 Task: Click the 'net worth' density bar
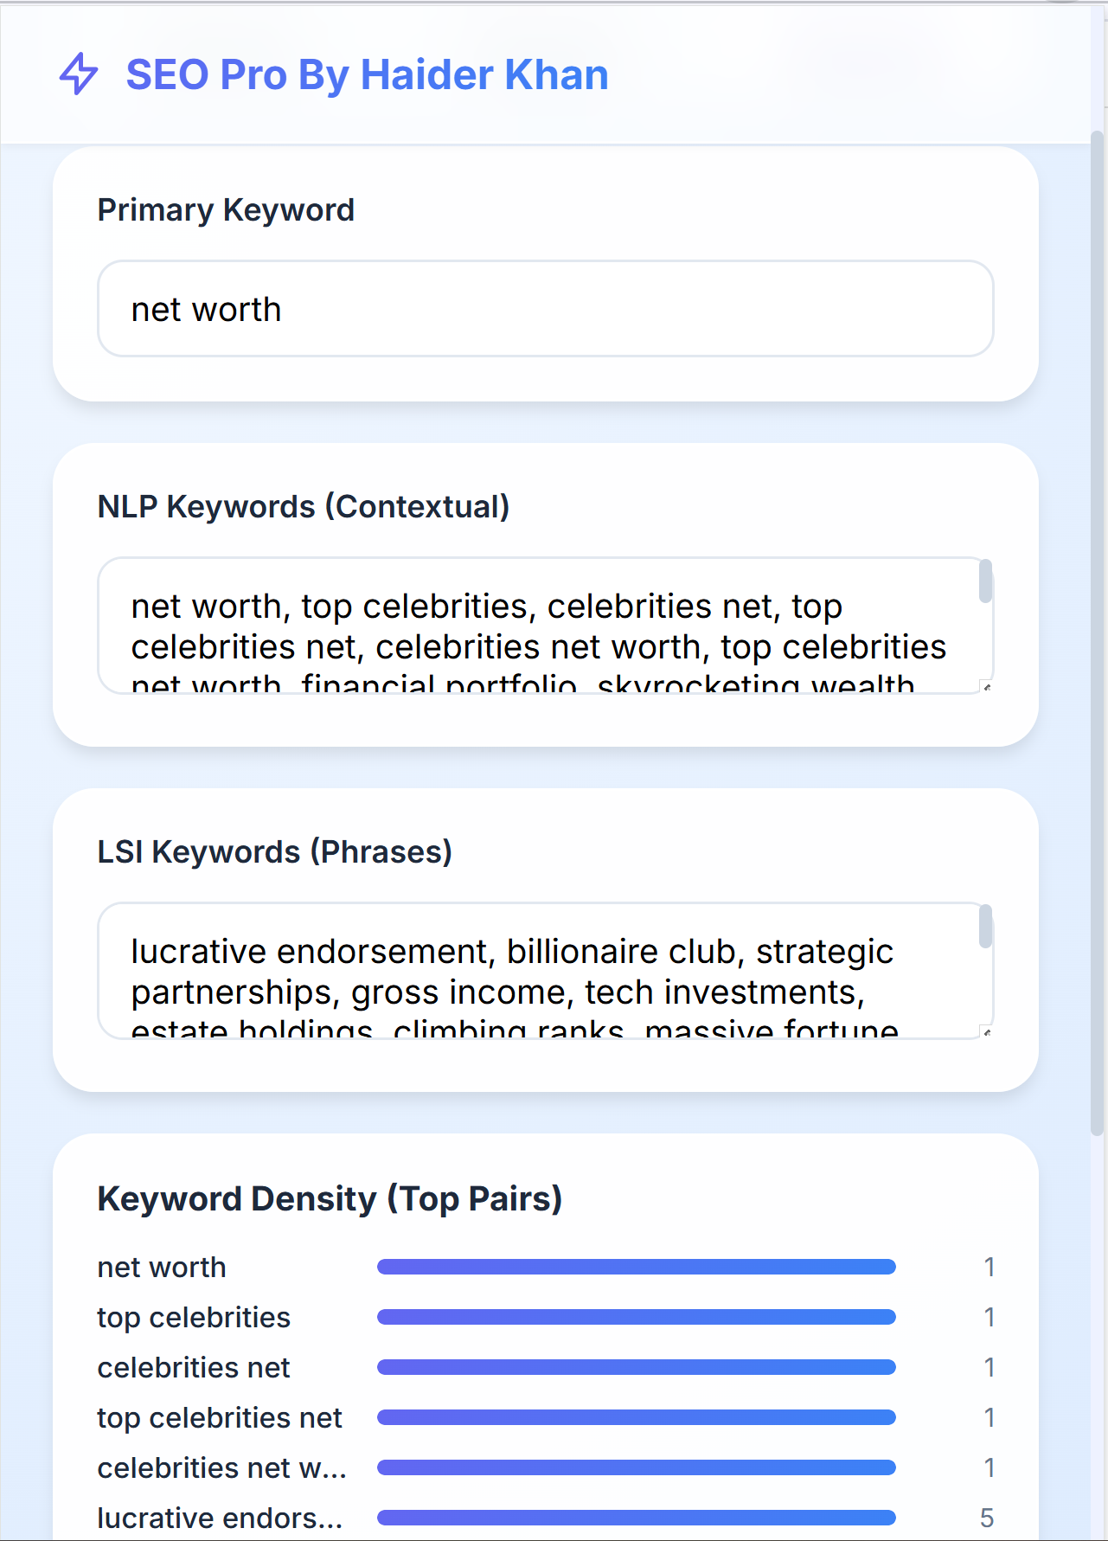[636, 1268]
